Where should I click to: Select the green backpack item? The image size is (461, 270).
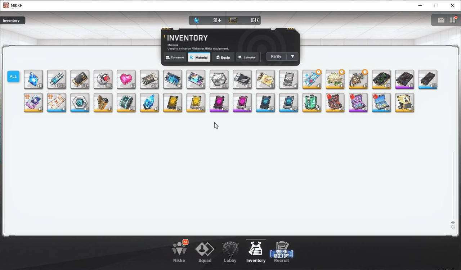tap(312, 102)
